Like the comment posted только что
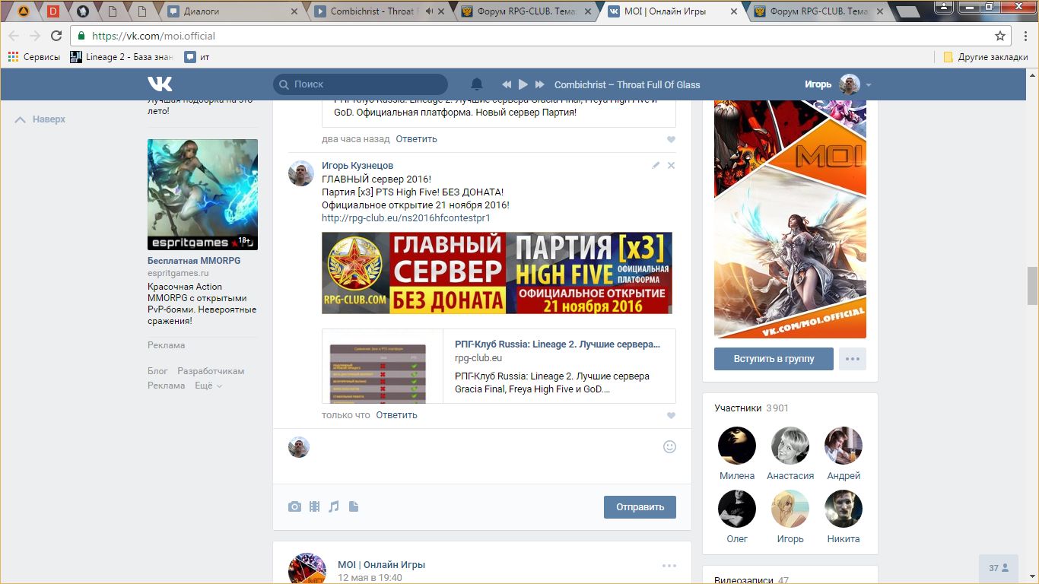Screen dimensions: 1039x584 671,416
